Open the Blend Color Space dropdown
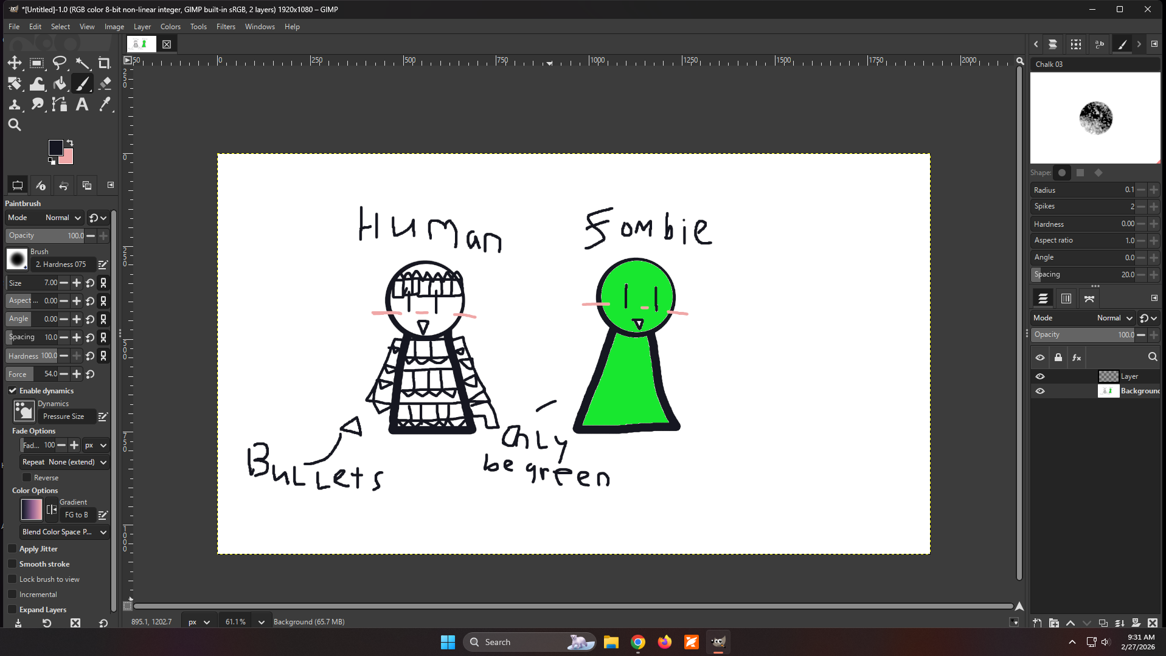 click(x=64, y=532)
